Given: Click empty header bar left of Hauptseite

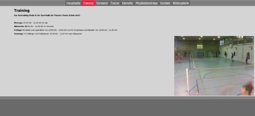Looking at the screenshot, I should click(x=33, y=3).
